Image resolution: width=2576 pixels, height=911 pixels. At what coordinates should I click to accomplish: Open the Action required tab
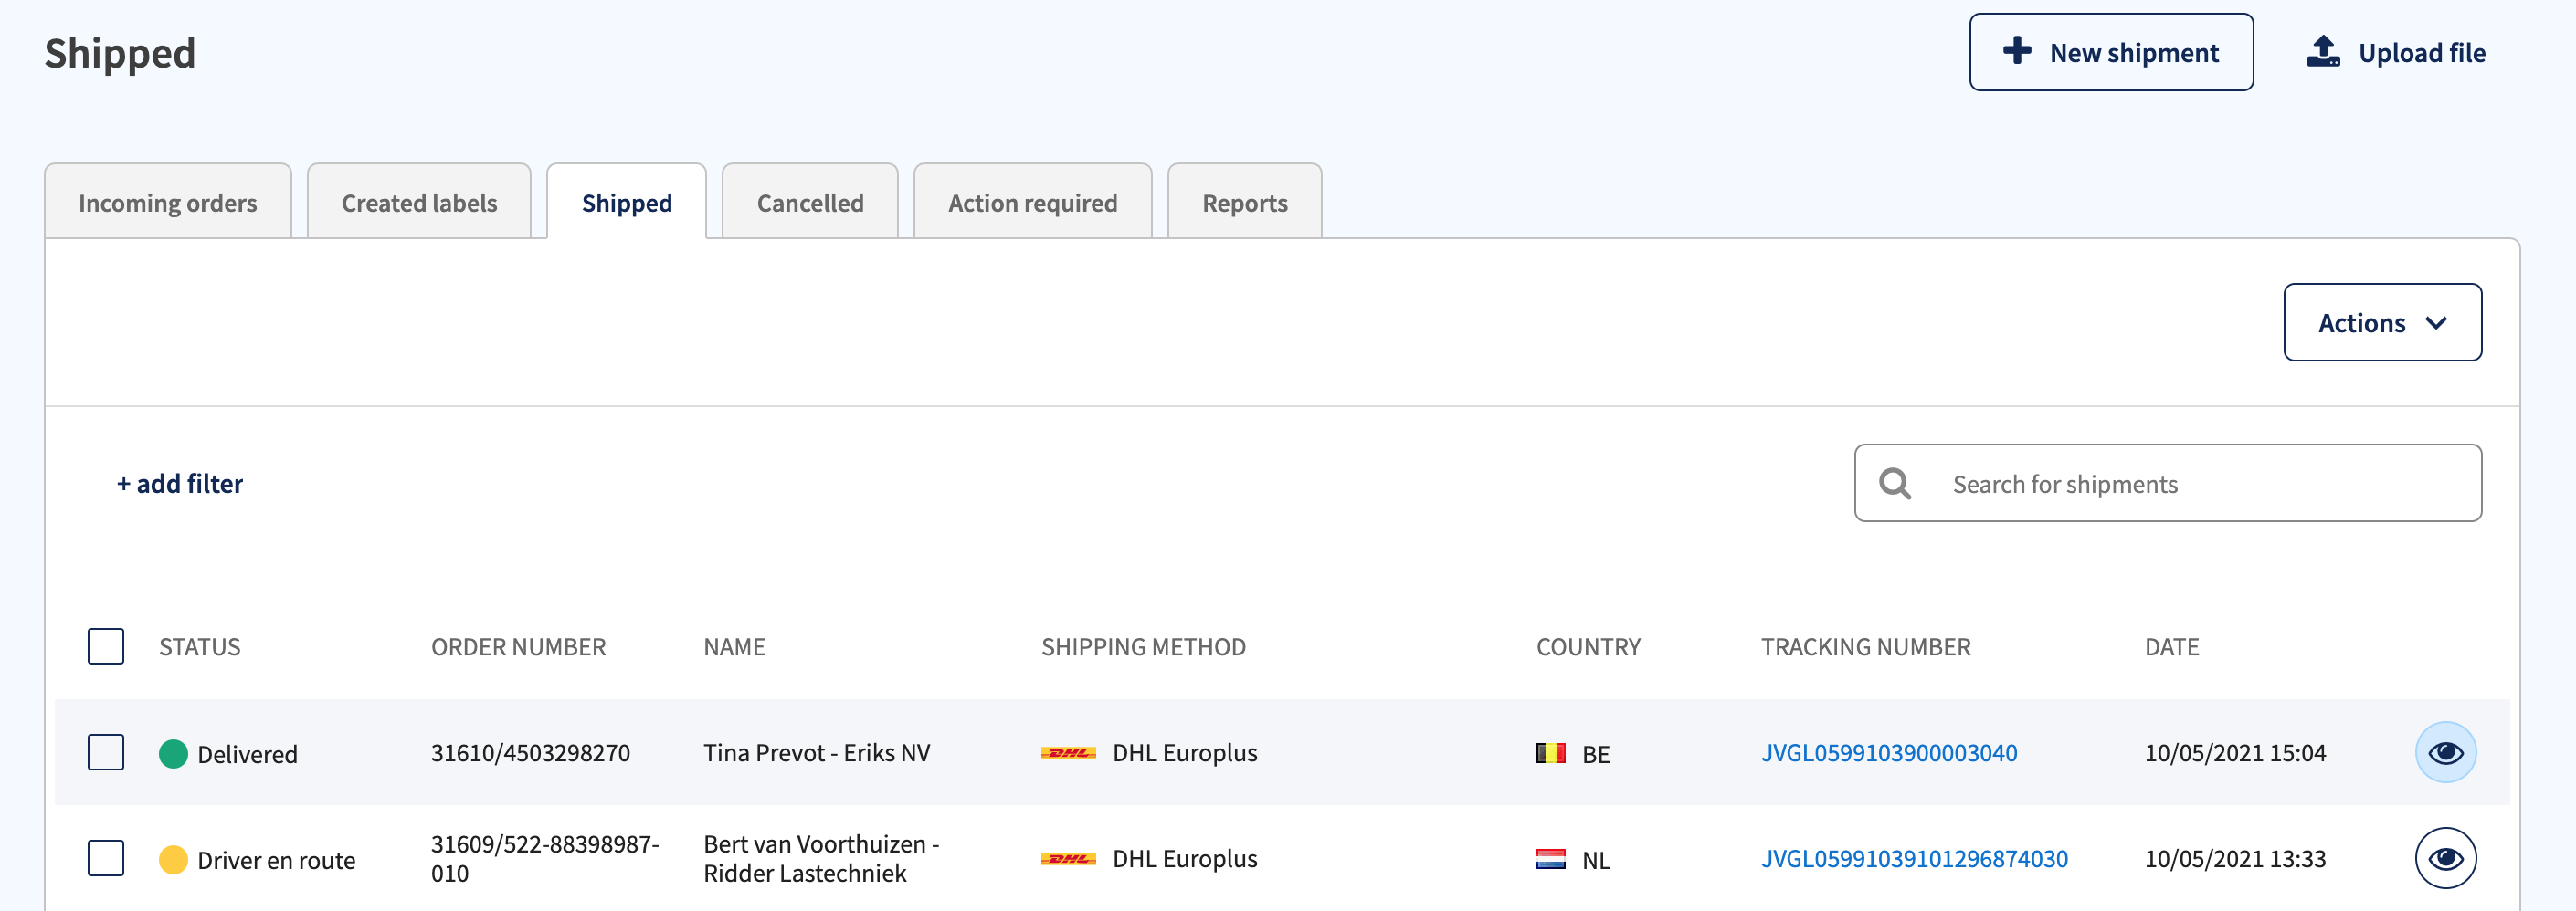point(1032,203)
